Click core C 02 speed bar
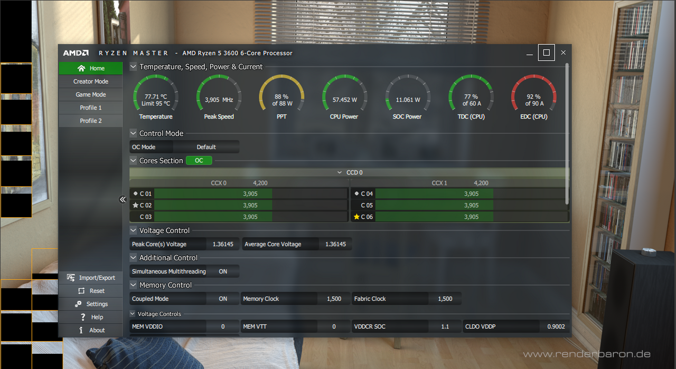The image size is (676, 369). coord(250,205)
